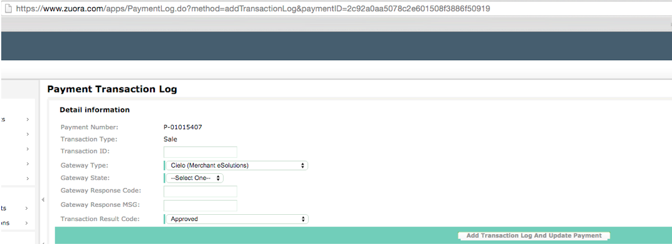Collapse the sidebar with the double-arrow handle
This screenshot has height=244, width=672.
point(43,199)
